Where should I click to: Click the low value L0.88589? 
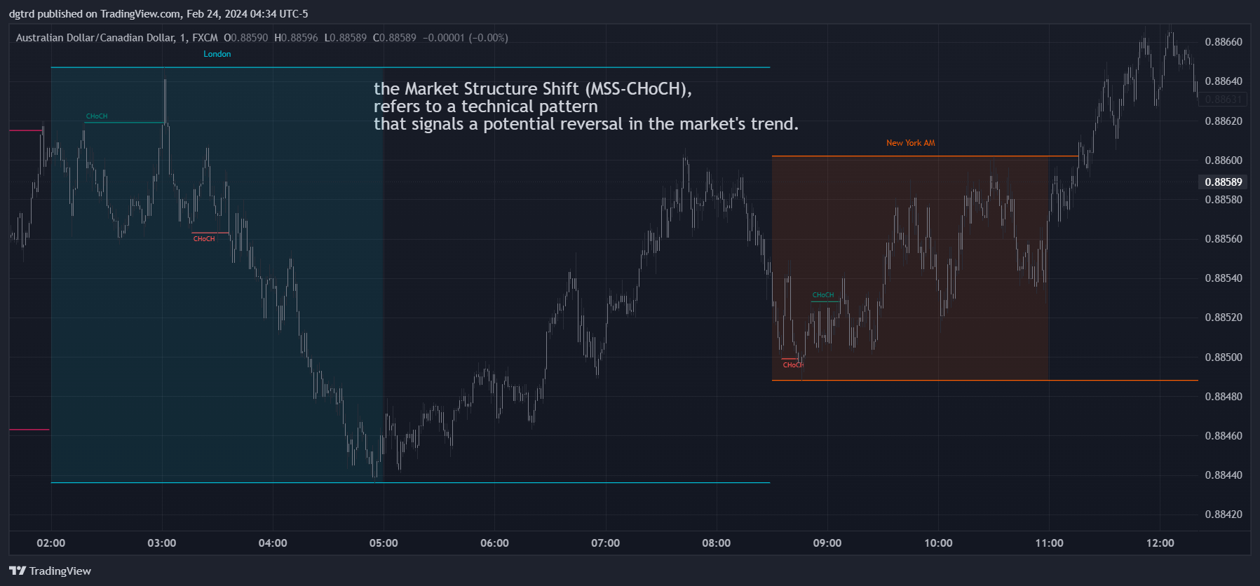346,38
